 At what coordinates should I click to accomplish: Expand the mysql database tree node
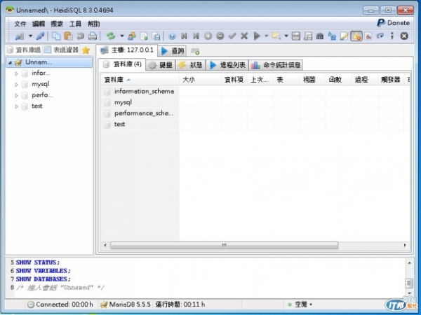pos(16,85)
